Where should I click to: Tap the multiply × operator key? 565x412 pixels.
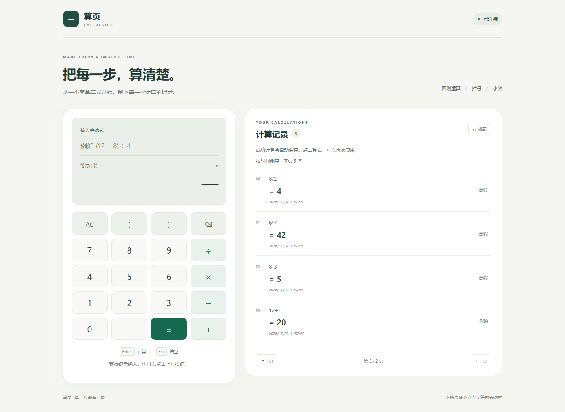pyautogui.click(x=208, y=276)
